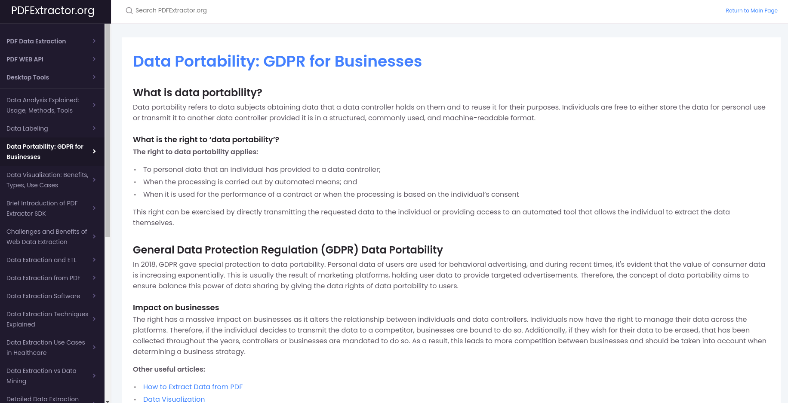The height and width of the screenshot is (403, 788).
Task: Select Data Extraction Techniques Explained item
Action: pos(47,319)
